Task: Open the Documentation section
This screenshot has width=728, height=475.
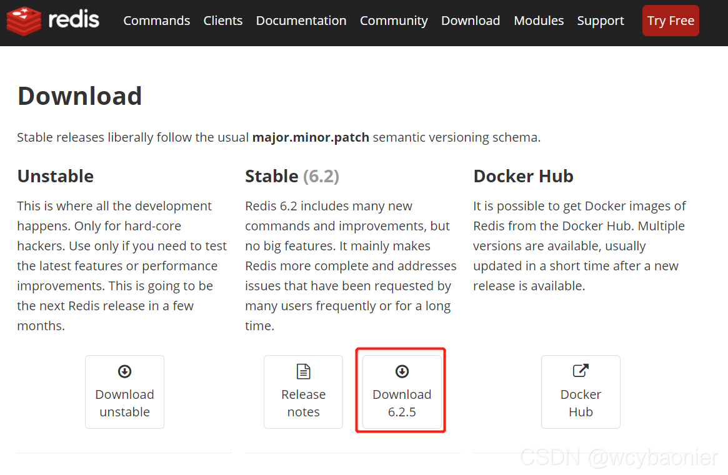Action: coord(301,20)
